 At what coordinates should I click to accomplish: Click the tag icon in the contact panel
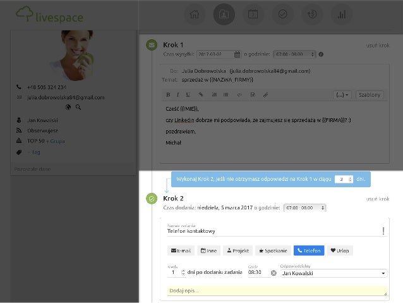[19, 152]
